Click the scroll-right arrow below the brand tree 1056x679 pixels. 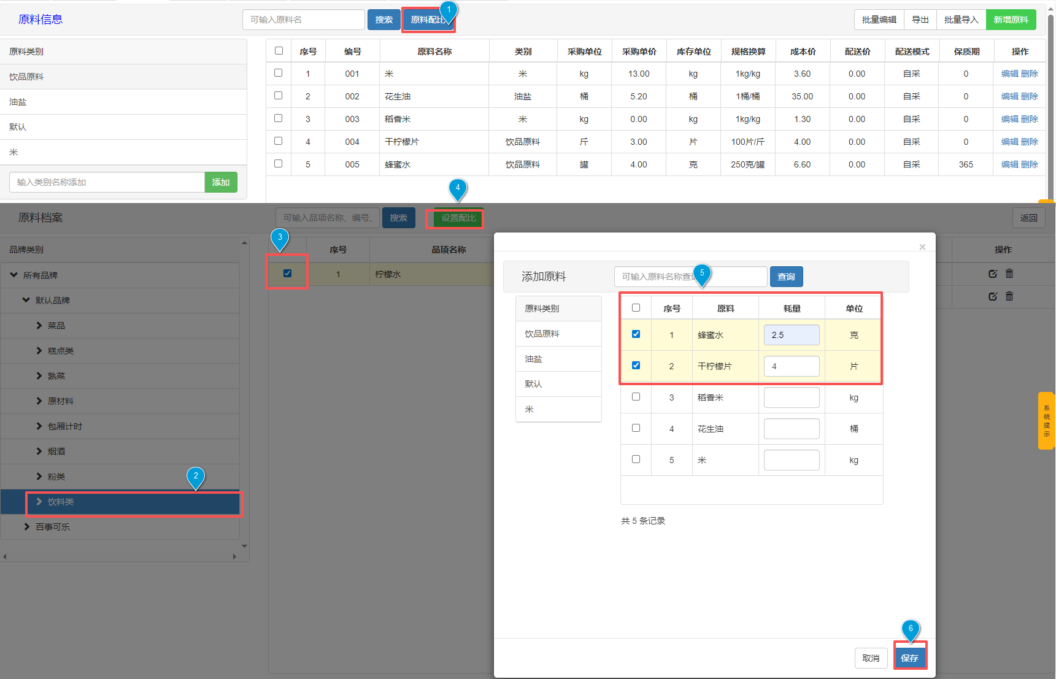coord(234,557)
